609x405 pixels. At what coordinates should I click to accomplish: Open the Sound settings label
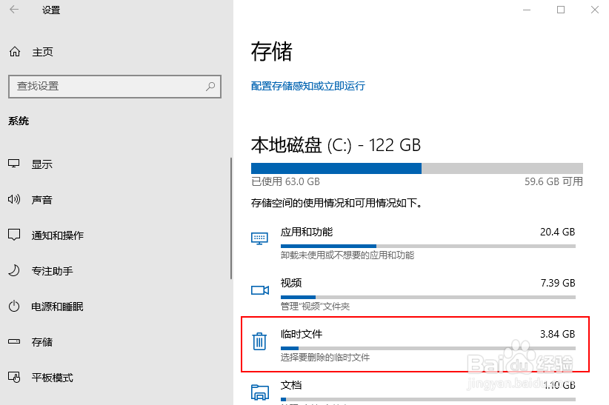point(41,200)
